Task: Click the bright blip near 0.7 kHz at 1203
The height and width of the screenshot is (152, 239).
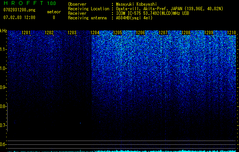Action: point(80,123)
